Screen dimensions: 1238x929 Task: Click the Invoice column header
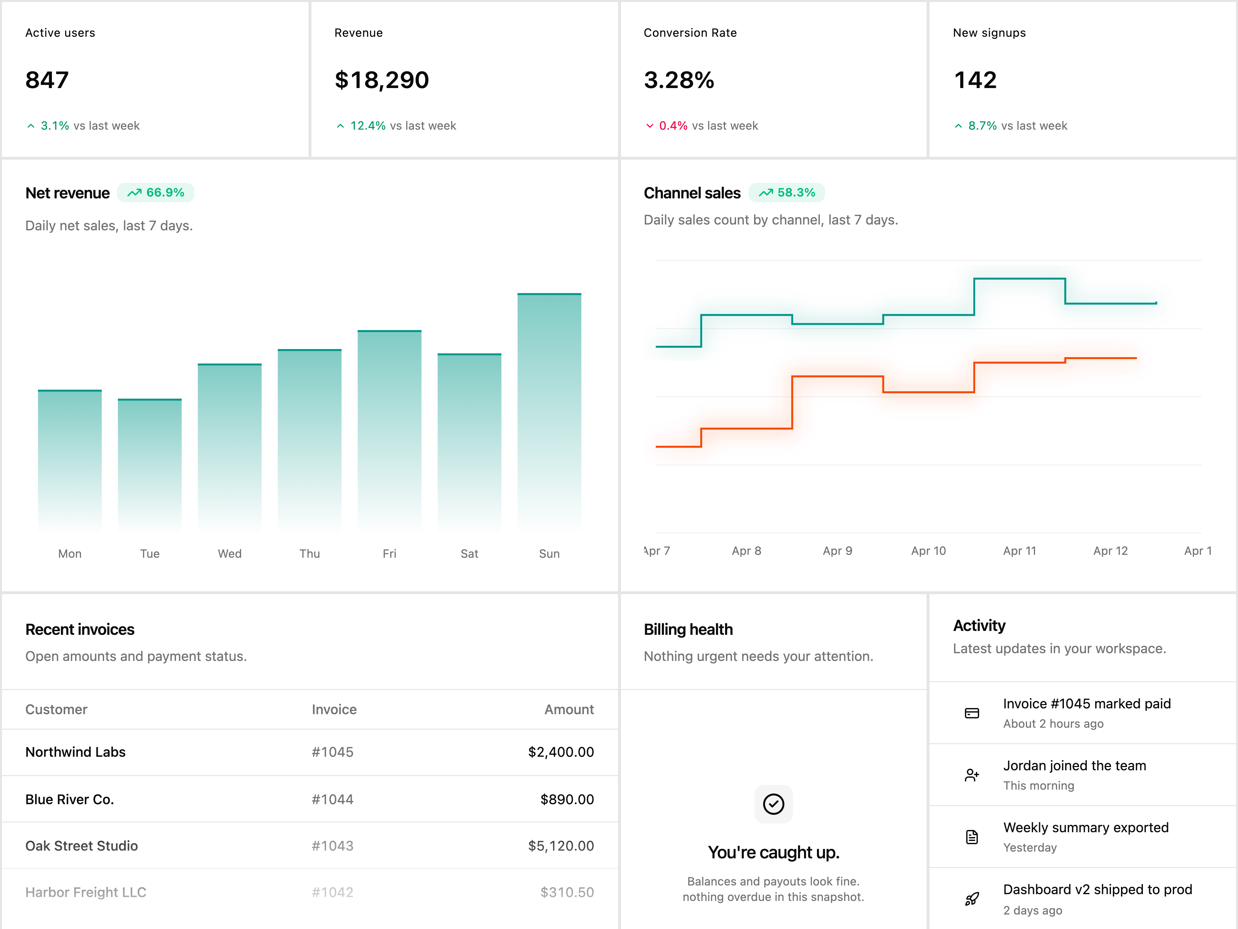pyautogui.click(x=334, y=709)
